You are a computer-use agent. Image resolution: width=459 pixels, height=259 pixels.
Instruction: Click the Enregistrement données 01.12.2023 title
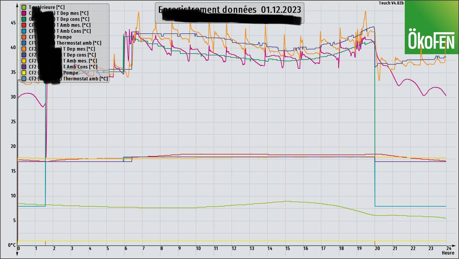229,10
